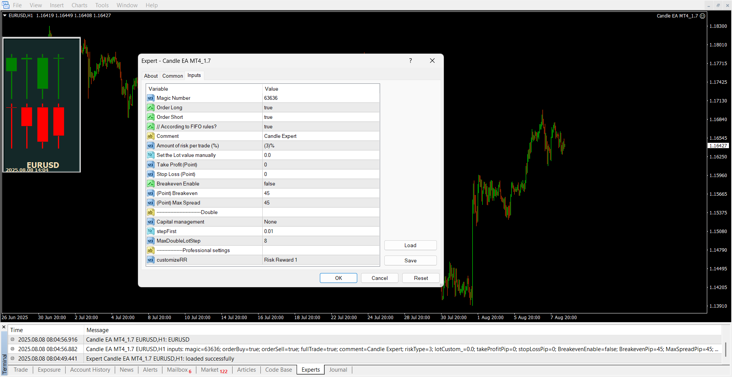Click the Set the Lot value double icon

151,155
